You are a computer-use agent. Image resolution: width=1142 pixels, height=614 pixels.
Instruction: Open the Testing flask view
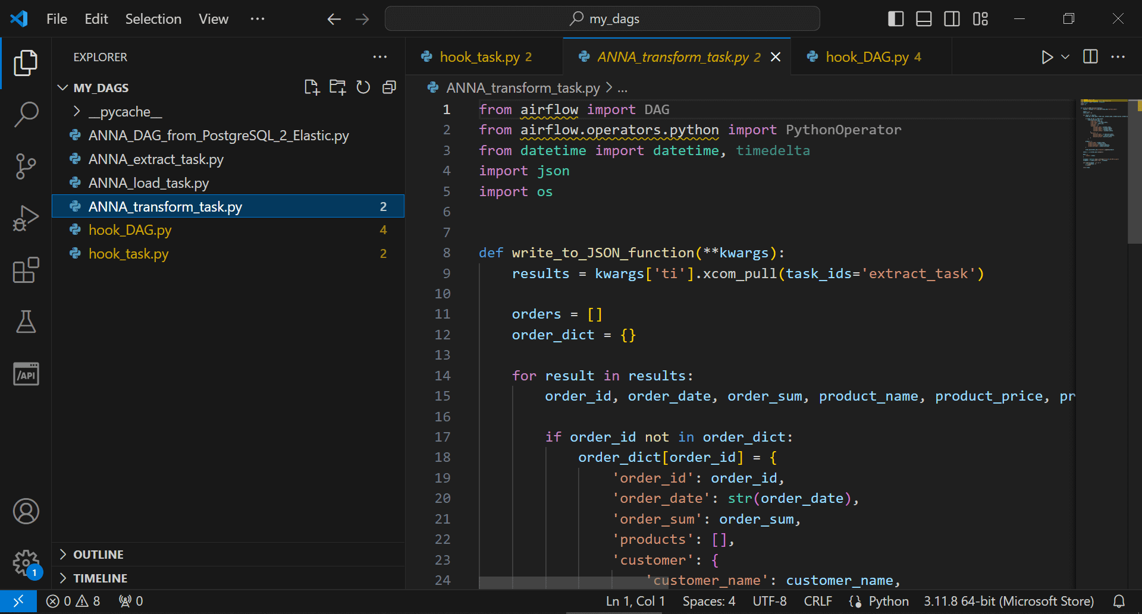(26, 322)
